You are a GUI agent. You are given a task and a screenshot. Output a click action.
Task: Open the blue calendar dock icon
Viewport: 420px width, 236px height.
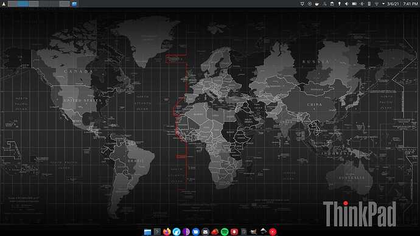click(195, 232)
